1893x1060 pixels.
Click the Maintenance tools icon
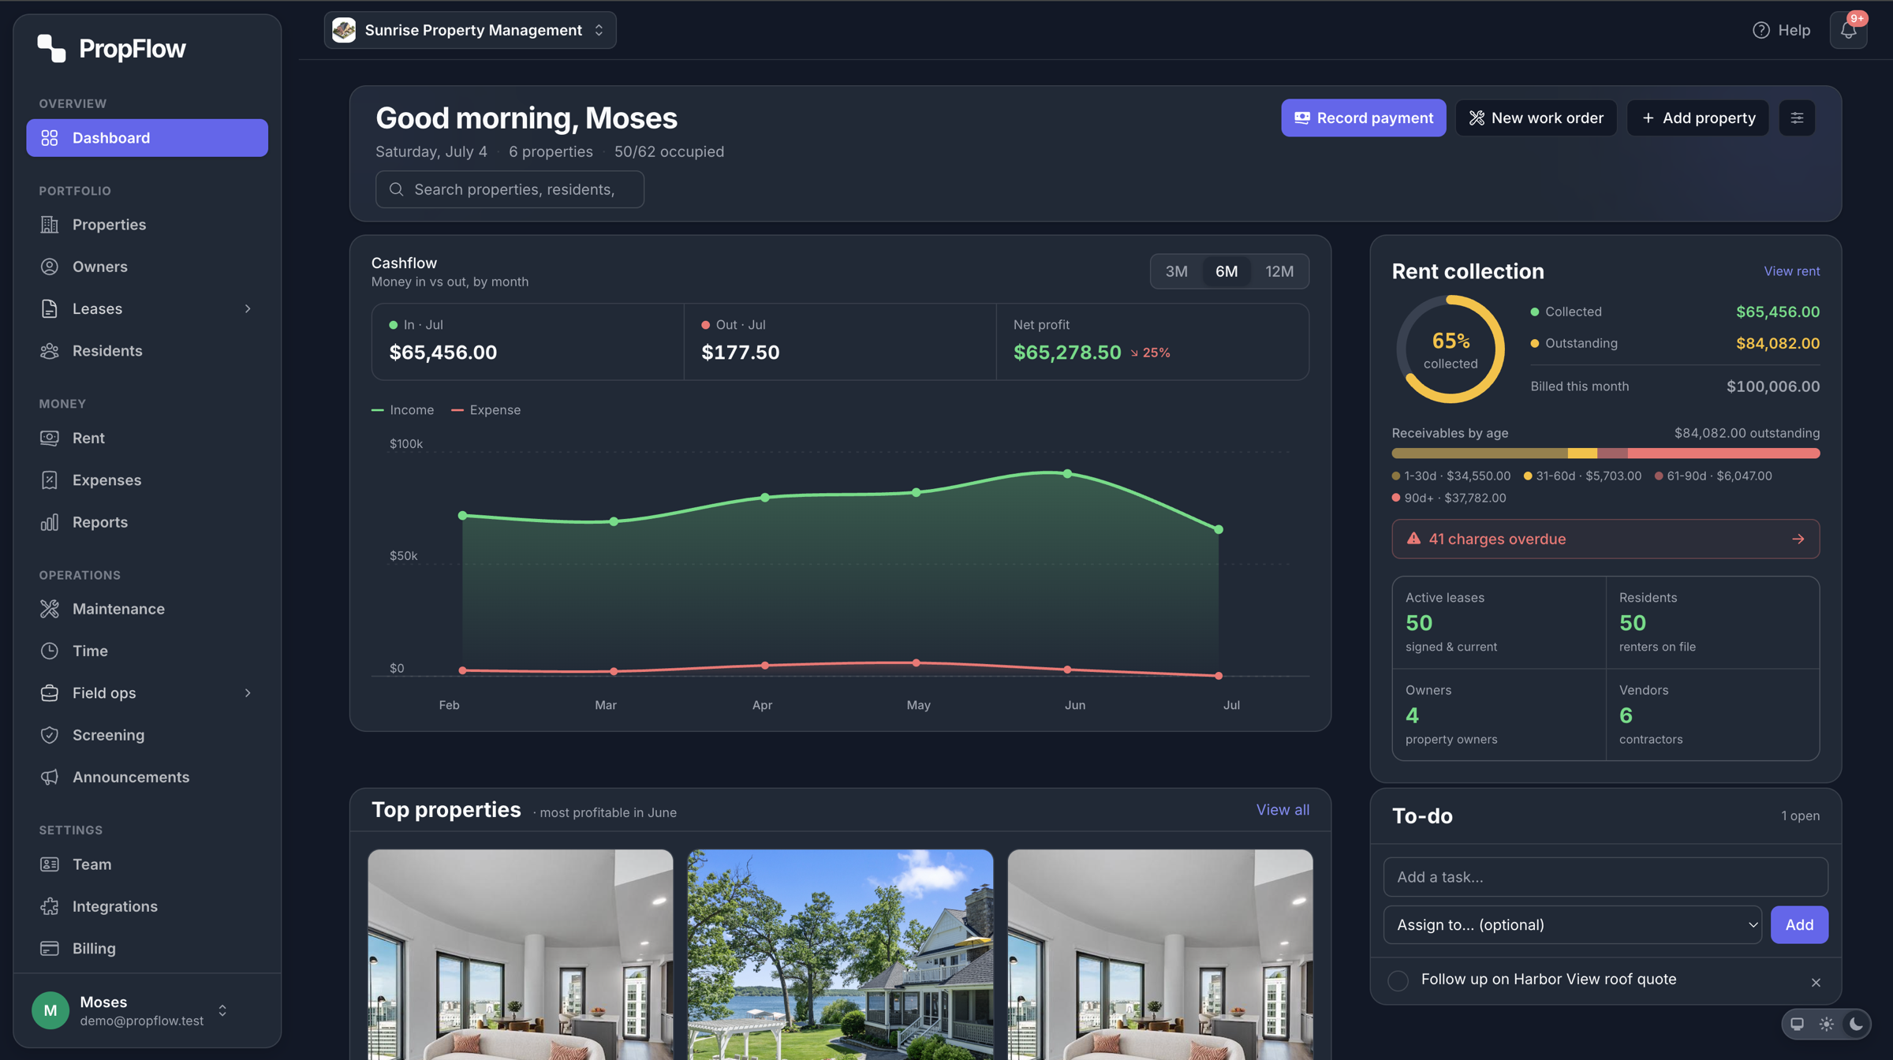coord(50,609)
